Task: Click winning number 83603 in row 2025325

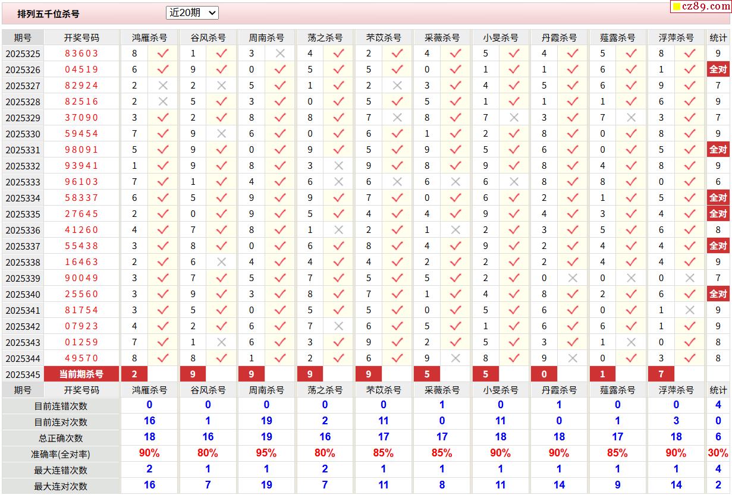Action: [x=81, y=53]
